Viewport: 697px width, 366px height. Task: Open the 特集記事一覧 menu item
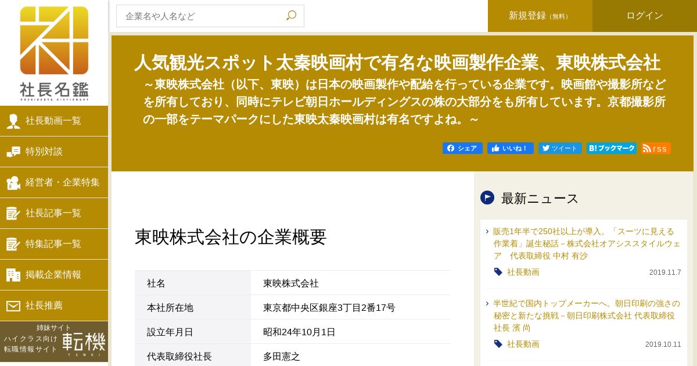tap(54, 244)
